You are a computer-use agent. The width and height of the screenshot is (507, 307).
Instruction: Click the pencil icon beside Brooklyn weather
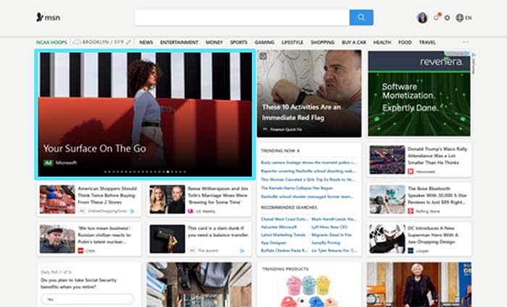[x=128, y=43]
